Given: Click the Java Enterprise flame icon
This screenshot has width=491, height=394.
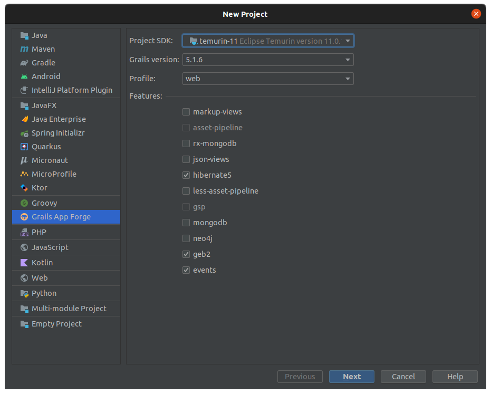Looking at the screenshot, I should point(24,119).
